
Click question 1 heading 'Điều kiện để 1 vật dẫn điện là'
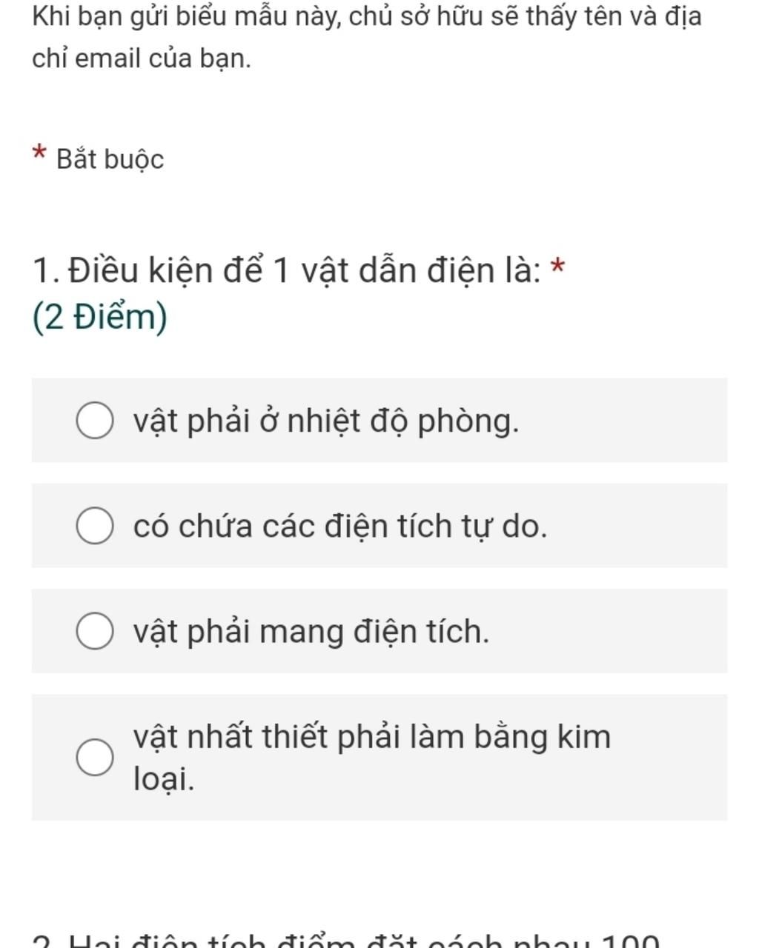click(304, 270)
